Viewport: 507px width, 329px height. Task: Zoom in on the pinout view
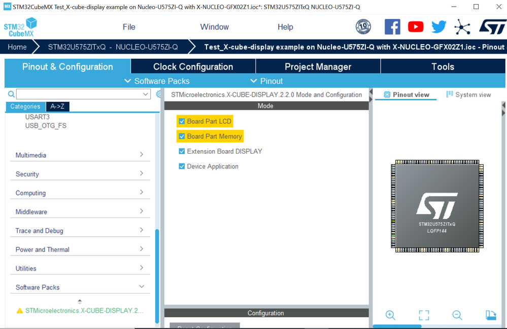390,315
